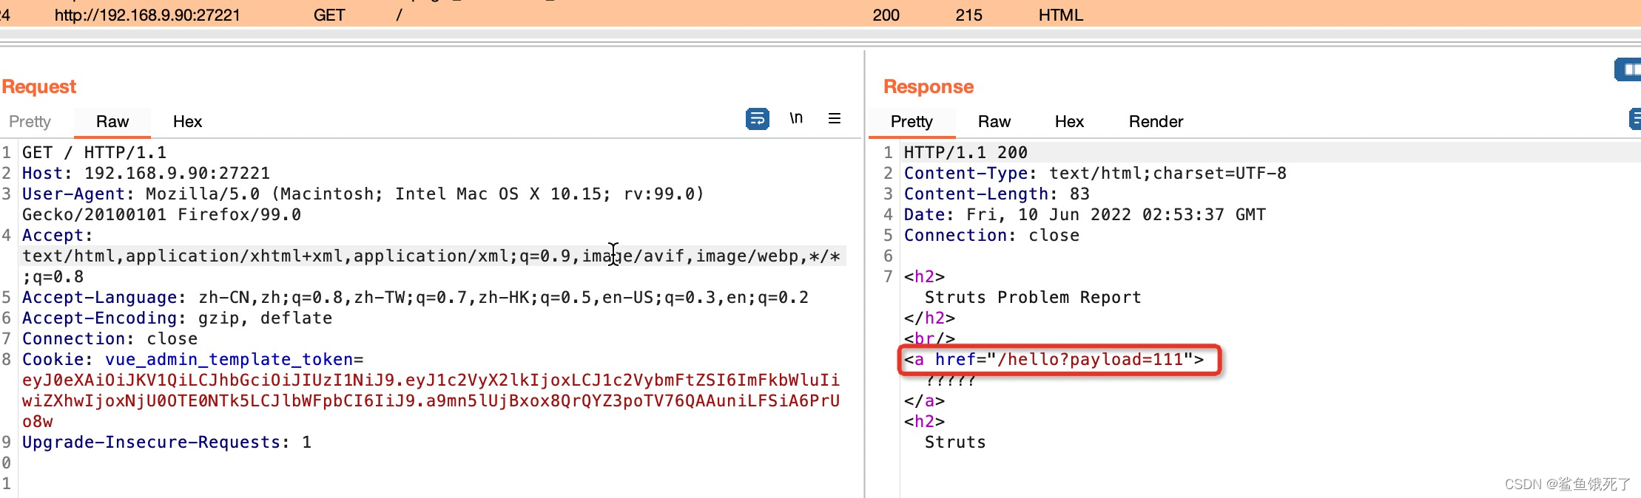Click the Accept-Language header line
Image resolution: width=1641 pixels, height=498 pixels.
(415, 297)
